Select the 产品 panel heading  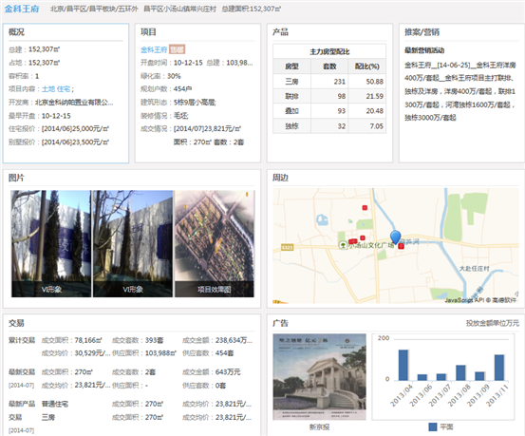click(280, 32)
